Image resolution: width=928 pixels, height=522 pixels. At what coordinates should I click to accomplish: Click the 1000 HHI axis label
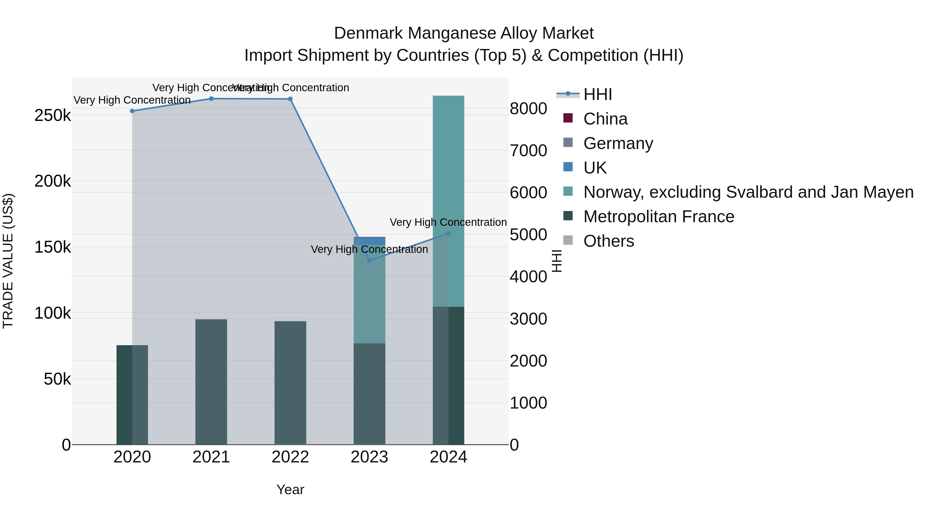pyautogui.click(x=528, y=403)
